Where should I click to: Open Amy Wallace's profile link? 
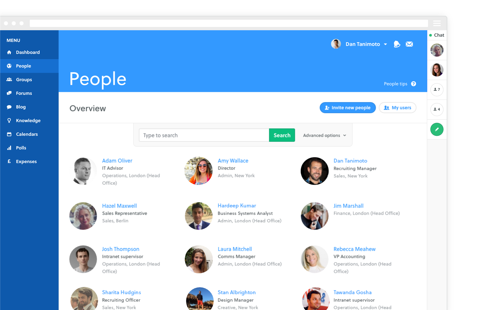coord(233,161)
